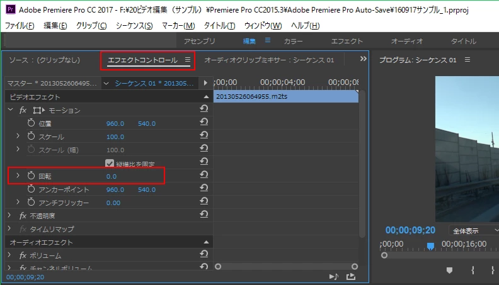This screenshot has height=285, width=499.
Task: Reset the 不透明度 opacity effect
Action: click(x=204, y=215)
